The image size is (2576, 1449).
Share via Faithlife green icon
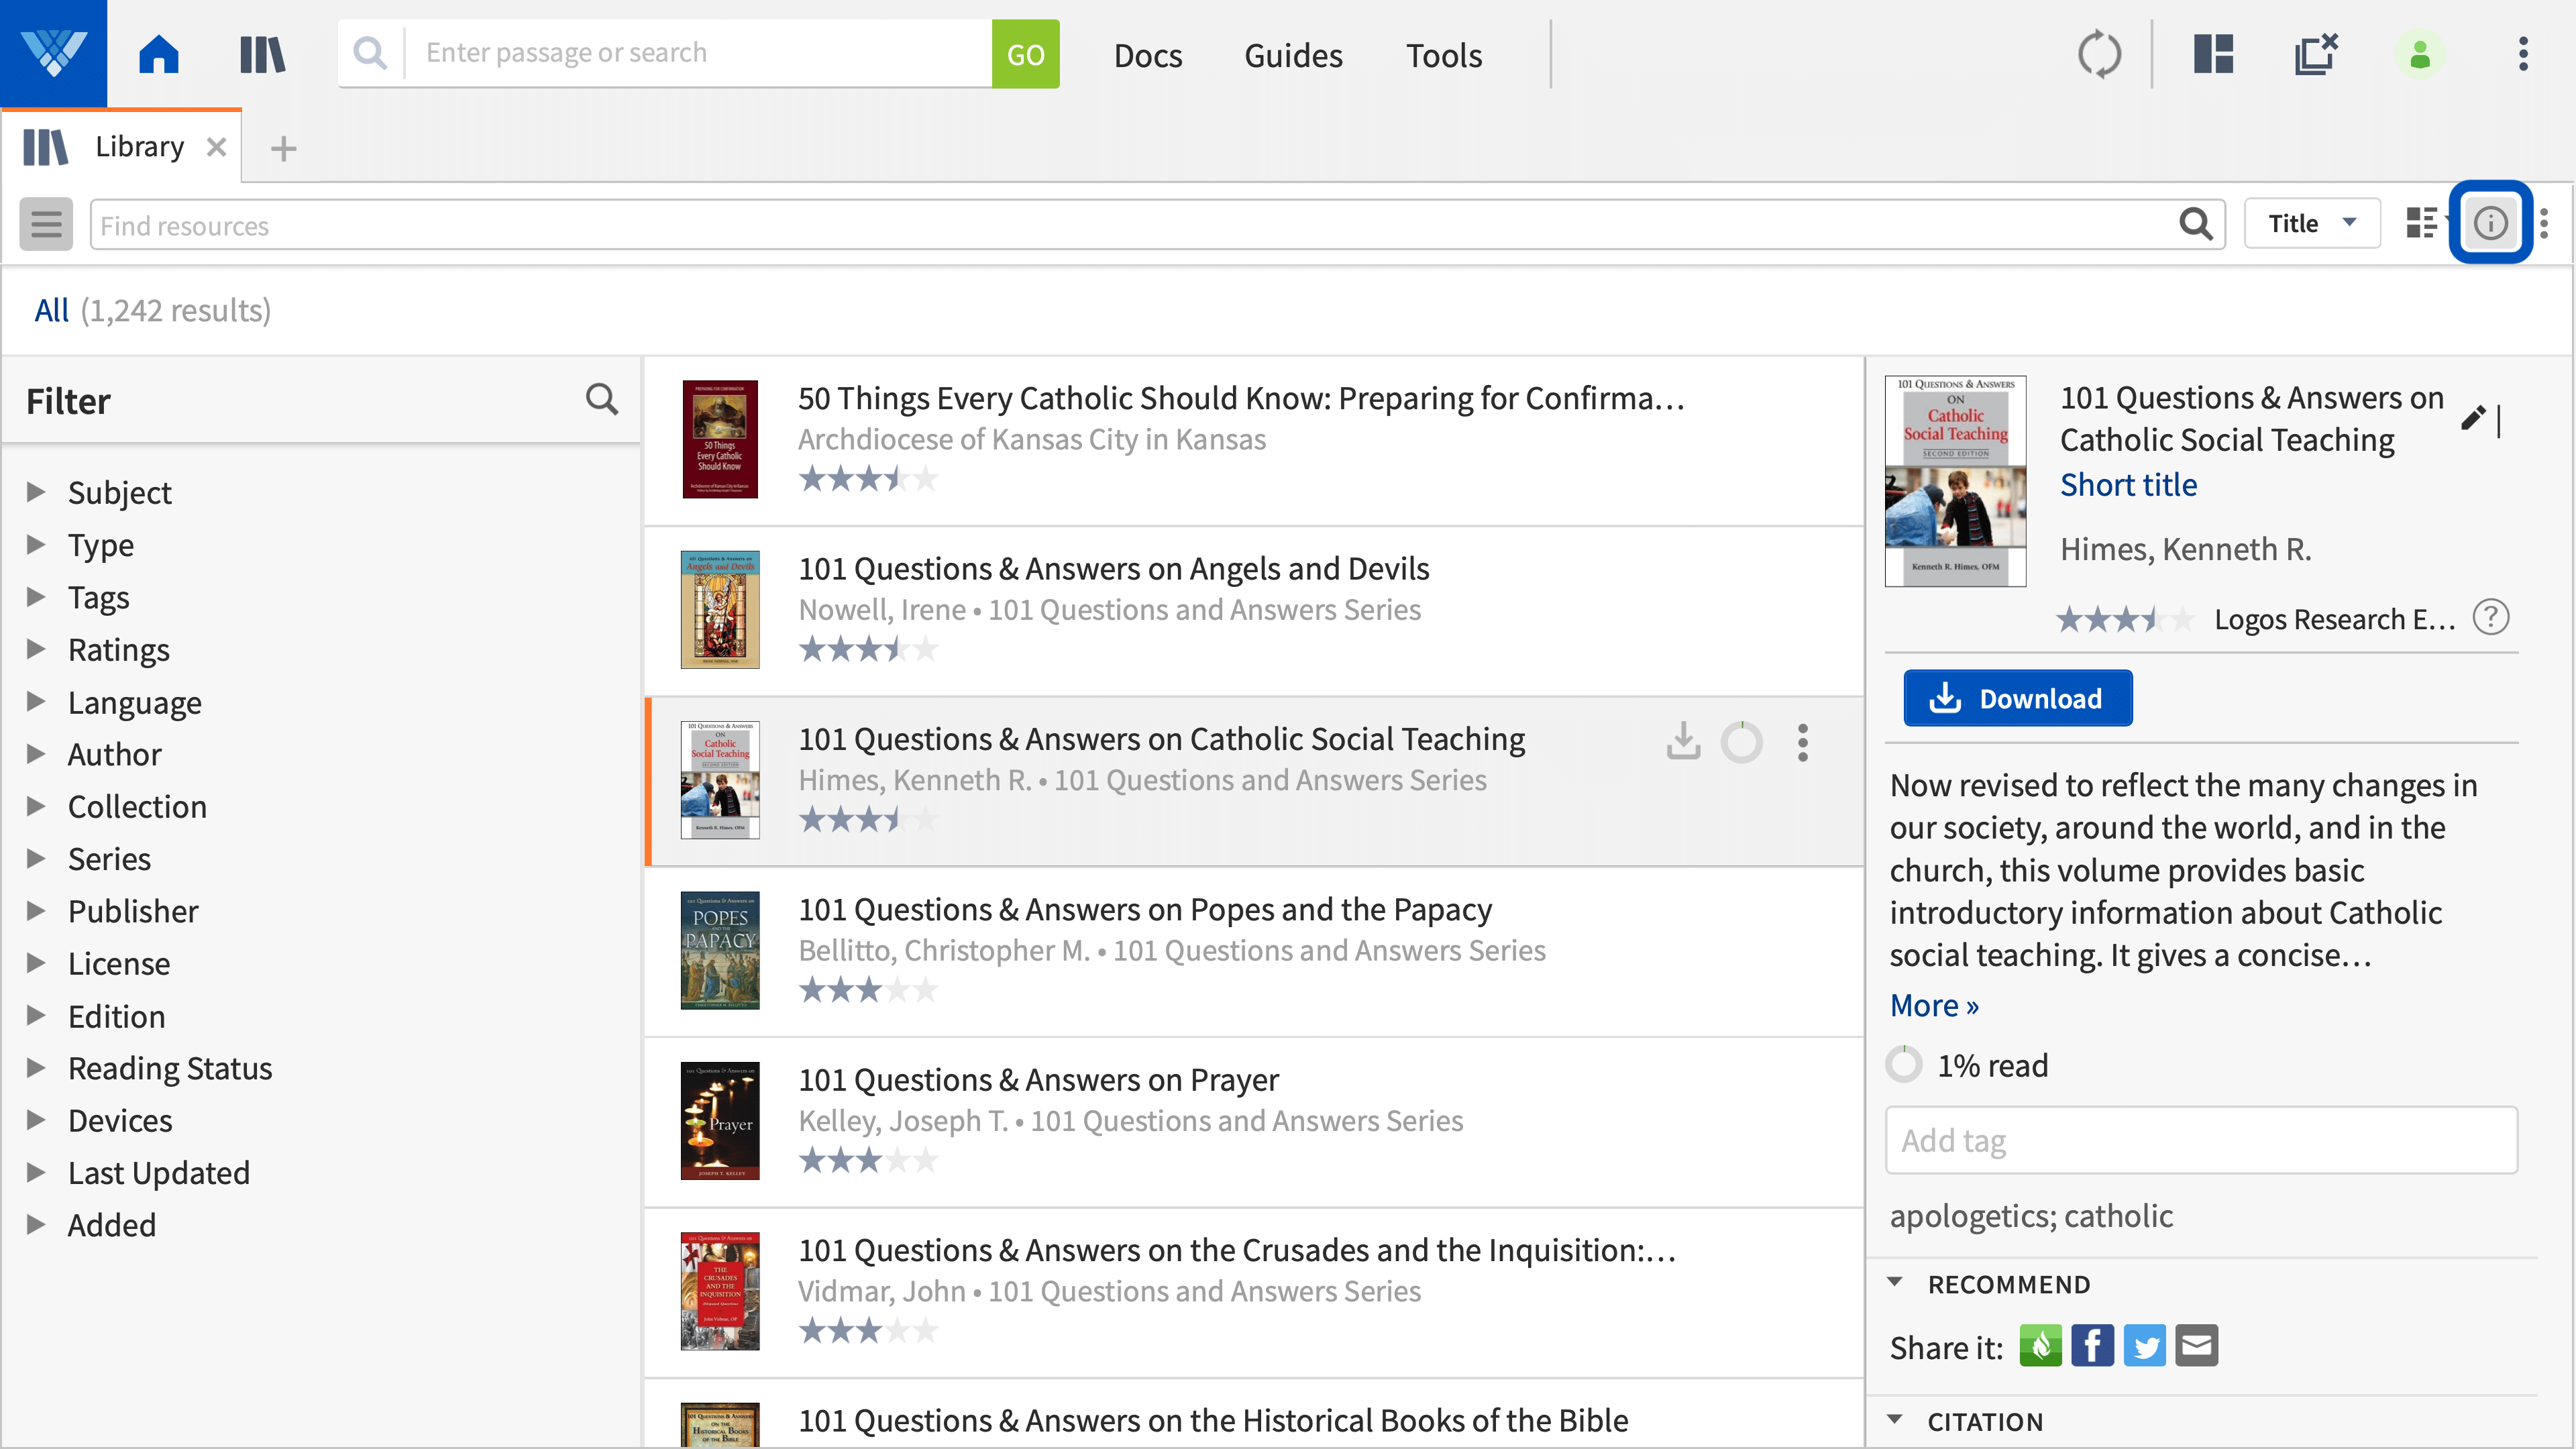[x=2040, y=1346]
